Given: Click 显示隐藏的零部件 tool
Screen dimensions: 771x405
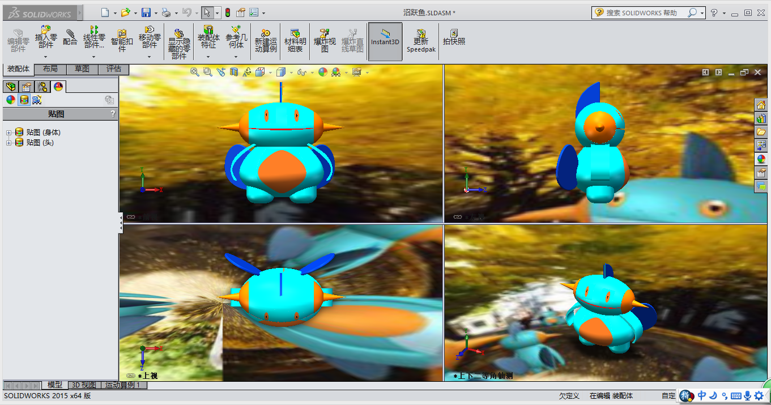Looking at the screenshot, I should (x=179, y=44).
